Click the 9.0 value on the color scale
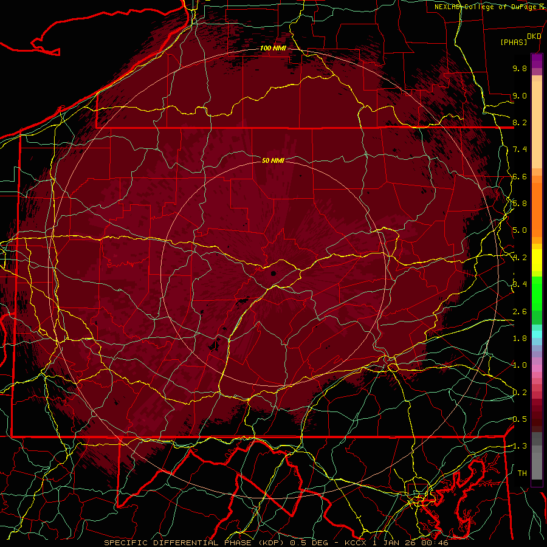The width and height of the screenshot is (547, 547). tap(520, 95)
